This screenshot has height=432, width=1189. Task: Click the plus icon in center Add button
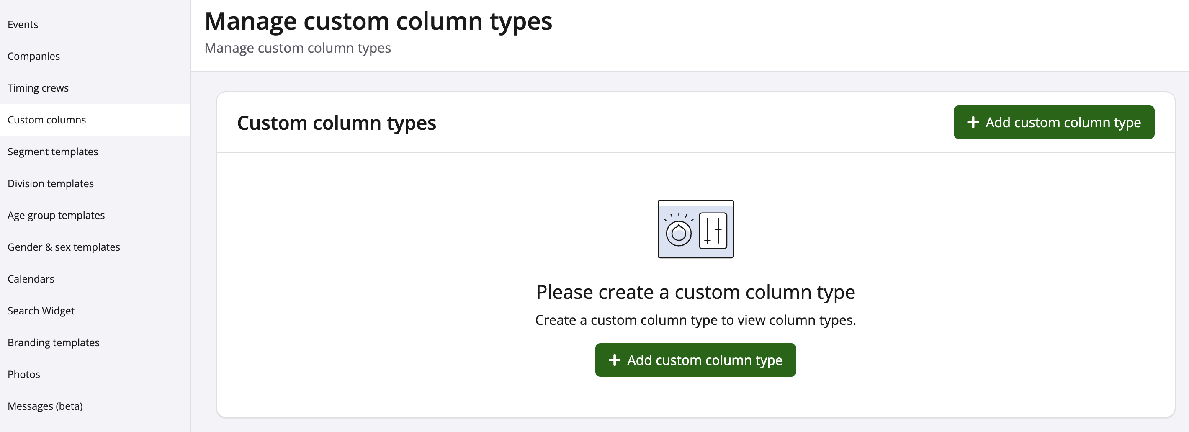(614, 360)
